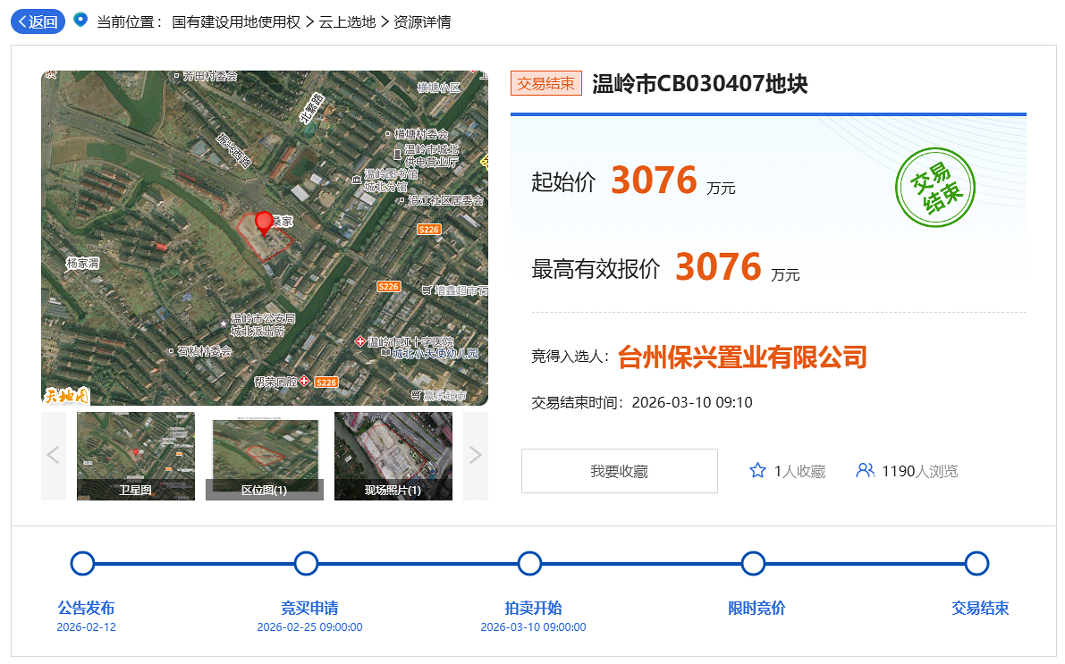Image resolution: width=1065 pixels, height=664 pixels.
Task: Click the star favorites icon
Action: click(757, 470)
